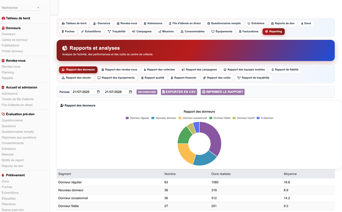Open Admissions top navigation tab

(153, 23)
